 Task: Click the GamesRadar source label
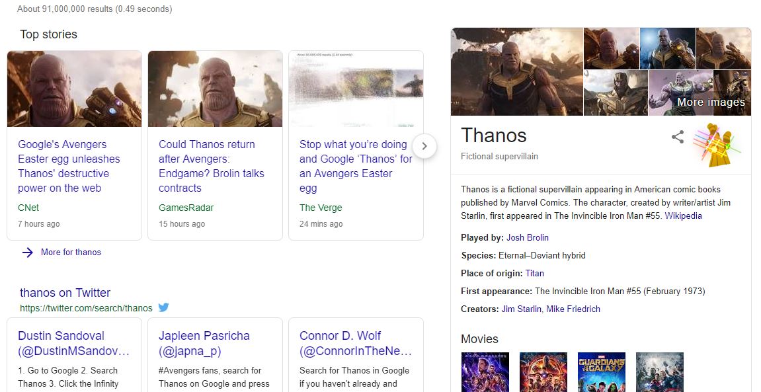click(186, 208)
